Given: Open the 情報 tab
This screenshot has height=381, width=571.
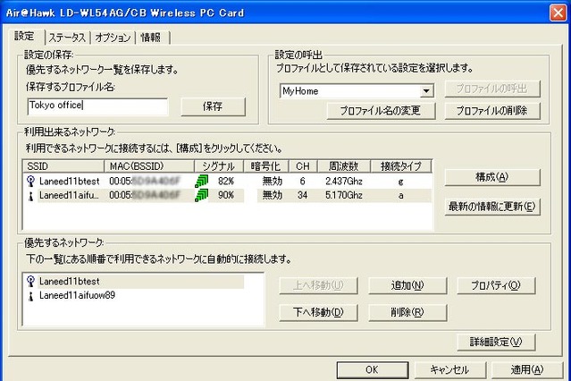Looking at the screenshot, I should click(x=151, y=38).
